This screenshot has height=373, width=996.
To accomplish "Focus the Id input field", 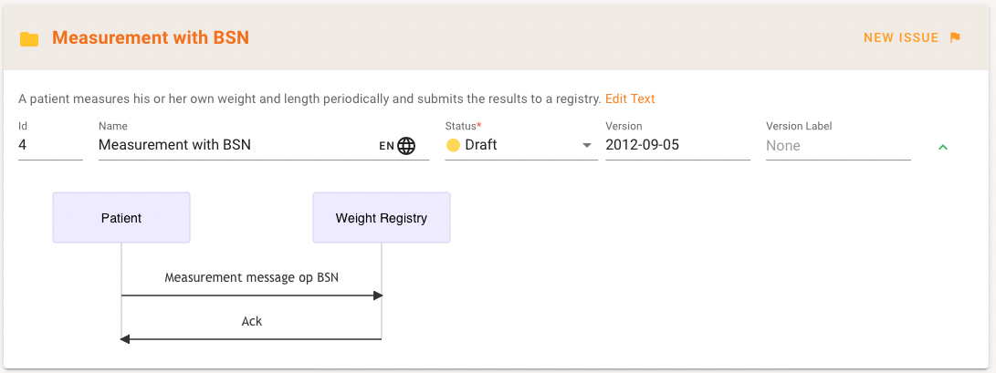I will tap(50, 145).
